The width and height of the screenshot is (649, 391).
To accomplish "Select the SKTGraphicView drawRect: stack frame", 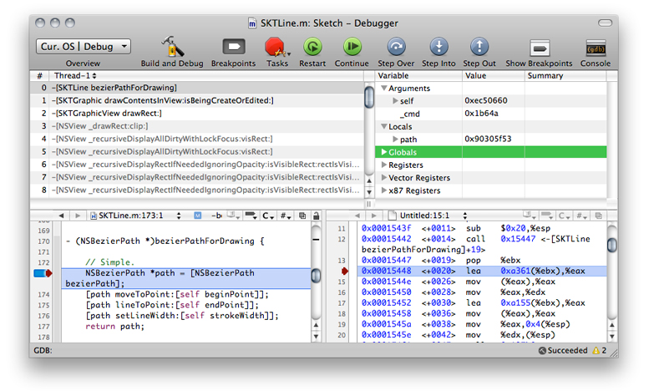I will coord(109,113).
